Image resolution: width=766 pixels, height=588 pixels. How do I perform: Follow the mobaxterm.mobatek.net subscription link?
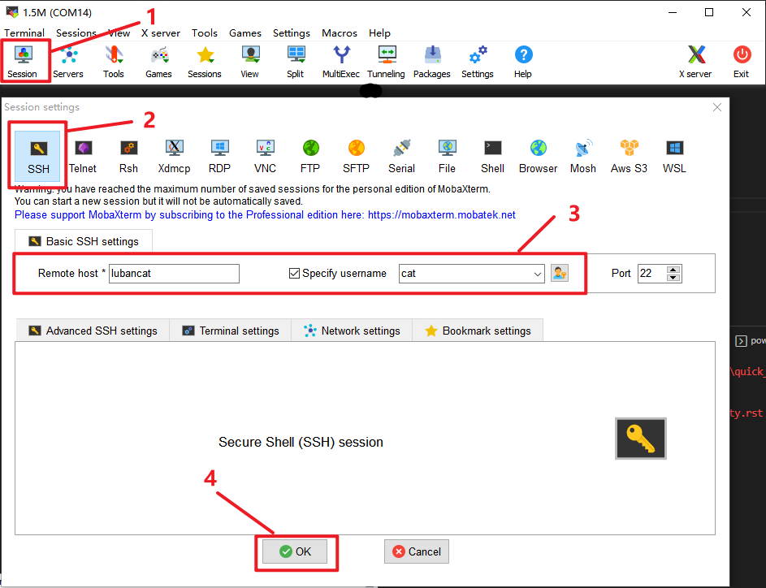(265, 215)
